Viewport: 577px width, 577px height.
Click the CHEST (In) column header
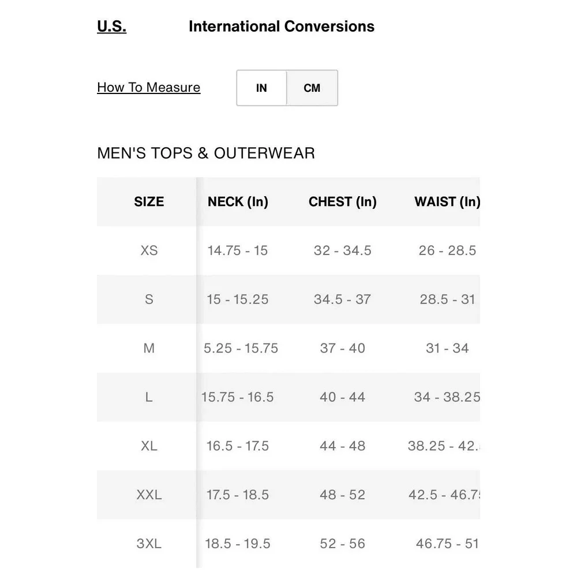(342, 202)
